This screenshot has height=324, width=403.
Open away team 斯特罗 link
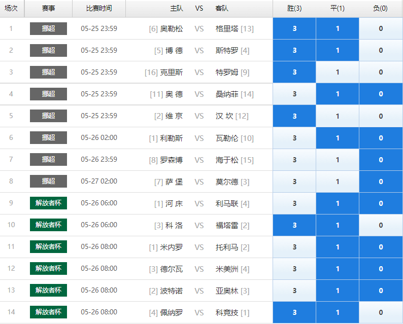coord(227,51)
